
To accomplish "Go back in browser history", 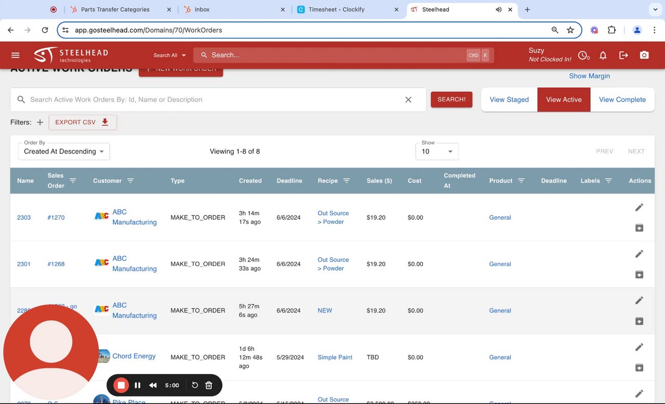I will (x=11, y=30).
